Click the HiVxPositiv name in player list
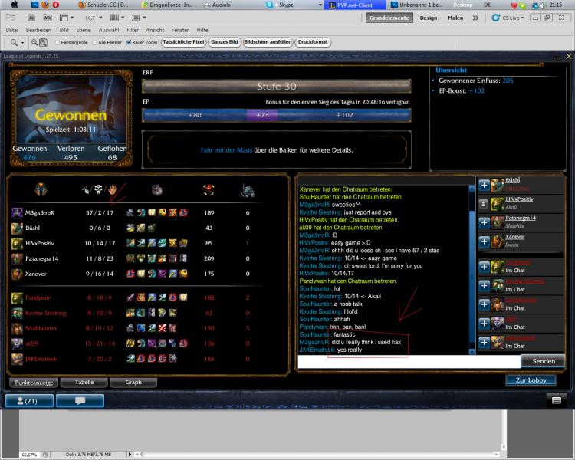 click(x=519, y=199)
